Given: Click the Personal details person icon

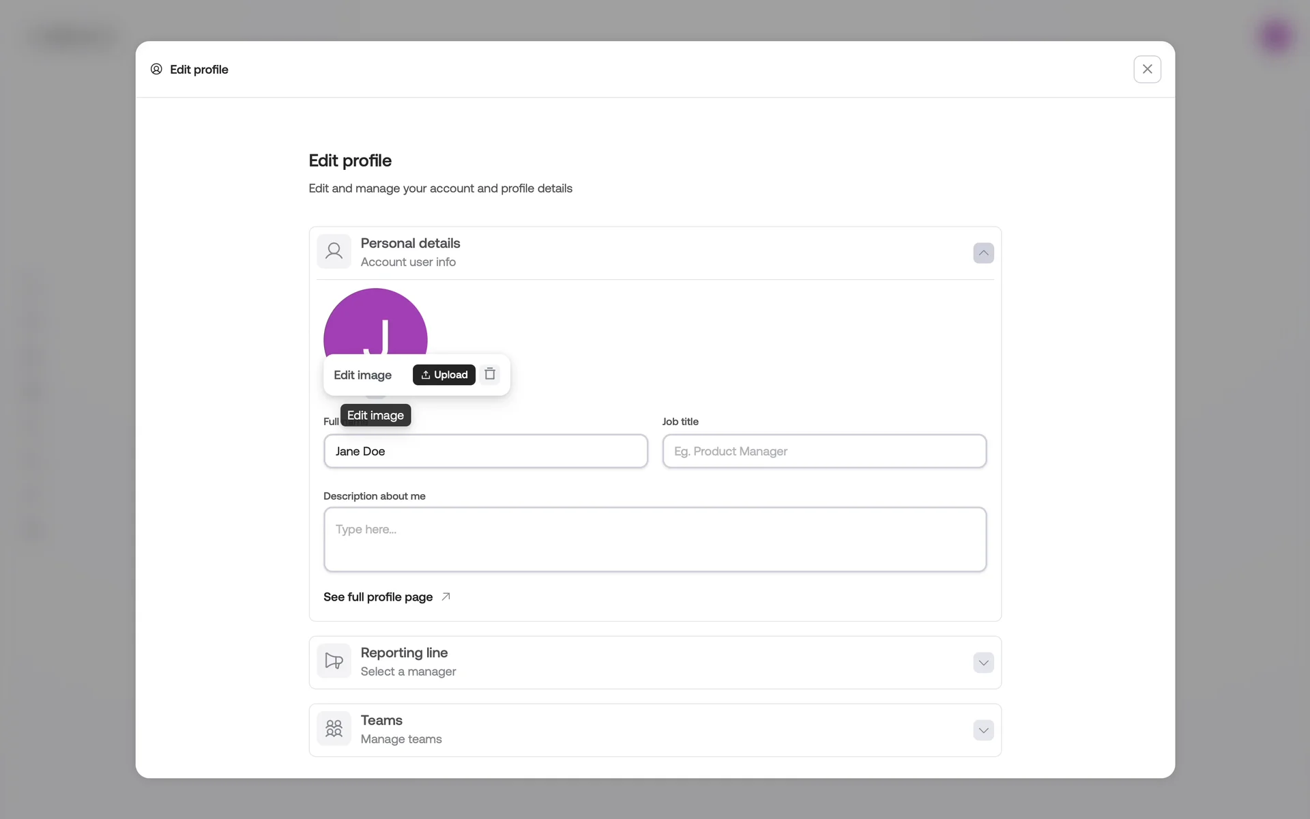Looking at the screenshot, I should [x=334, y=251].
